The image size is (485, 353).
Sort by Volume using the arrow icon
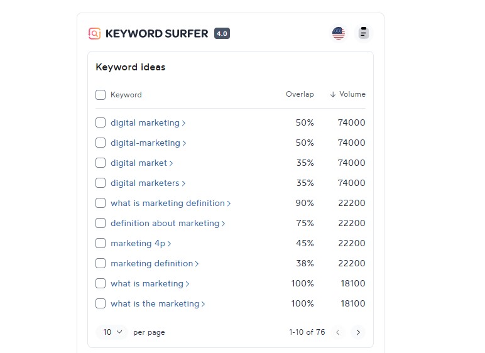(x=333, y=95)
